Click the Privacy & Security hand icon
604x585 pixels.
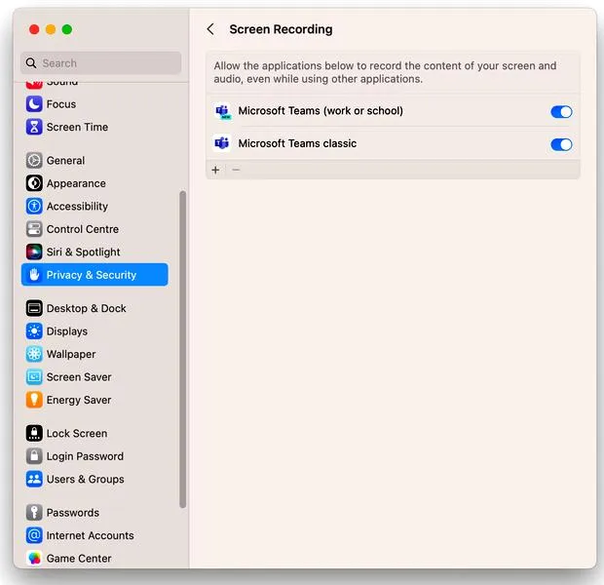coord(34,275)
